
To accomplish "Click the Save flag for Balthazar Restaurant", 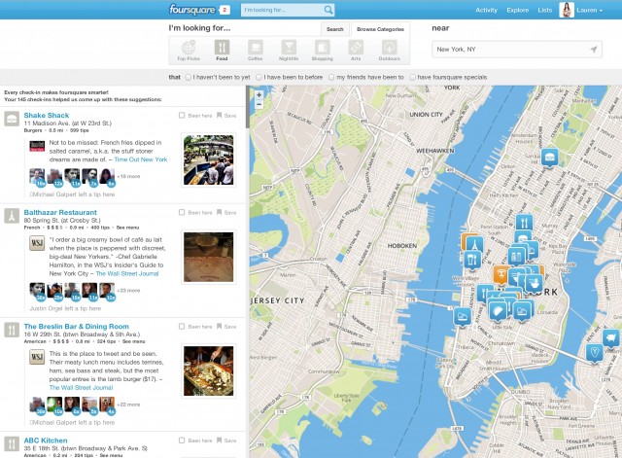I will coord(226,213).
